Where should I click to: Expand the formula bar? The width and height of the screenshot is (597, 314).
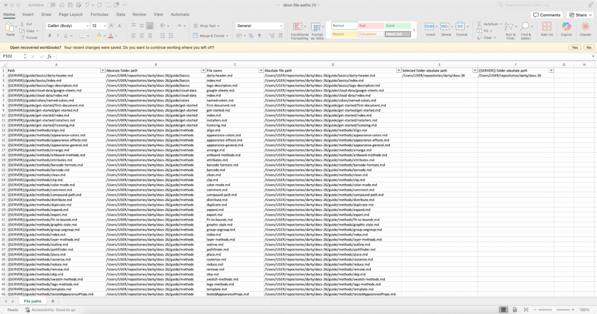pyautogui.click(x=593, y=57)
